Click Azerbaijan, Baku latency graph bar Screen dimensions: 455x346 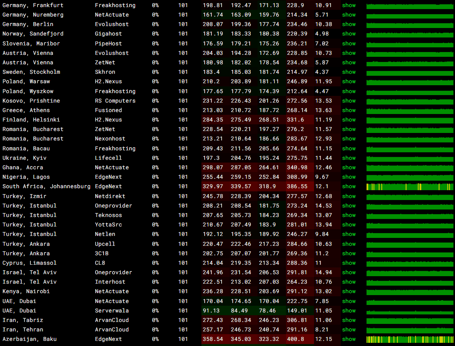pyautogui.click(x=410, y=339)
